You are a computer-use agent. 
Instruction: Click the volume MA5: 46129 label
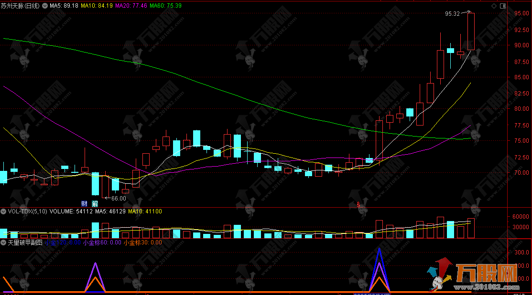tap(110, 211)
